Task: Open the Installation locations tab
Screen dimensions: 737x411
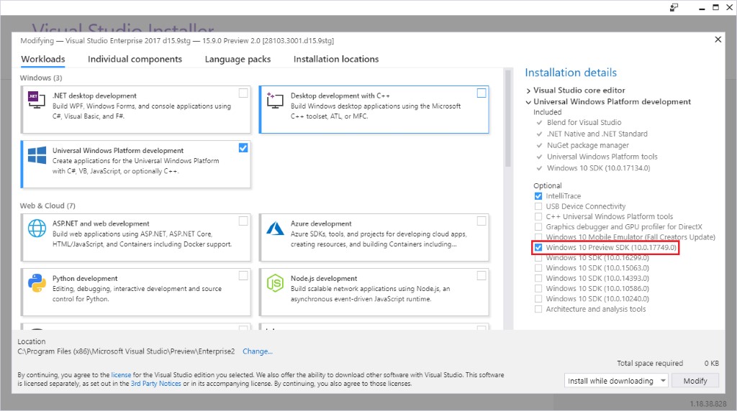Action: (336, 59)
